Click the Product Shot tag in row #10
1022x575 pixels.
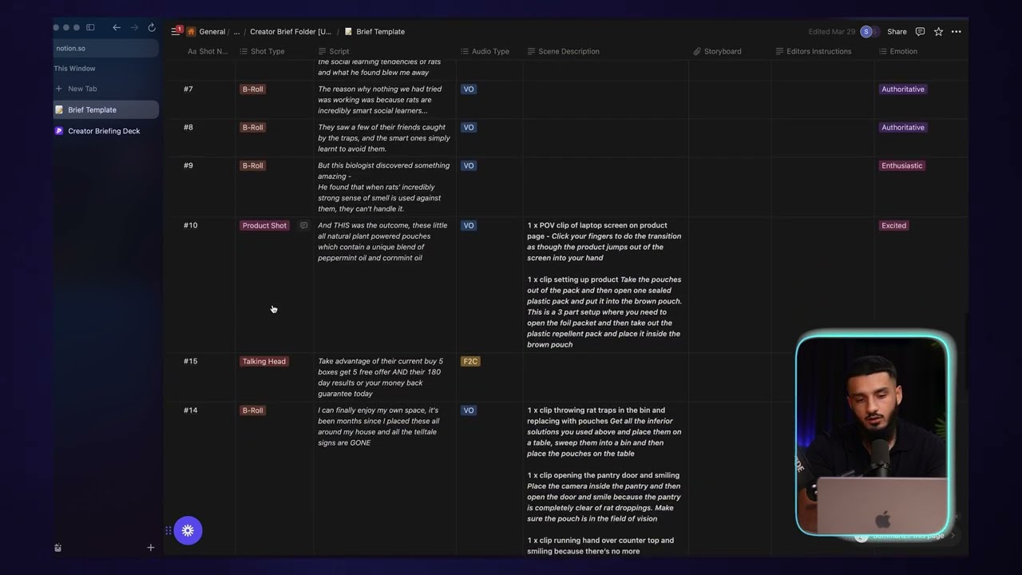(x=264, y=226)
